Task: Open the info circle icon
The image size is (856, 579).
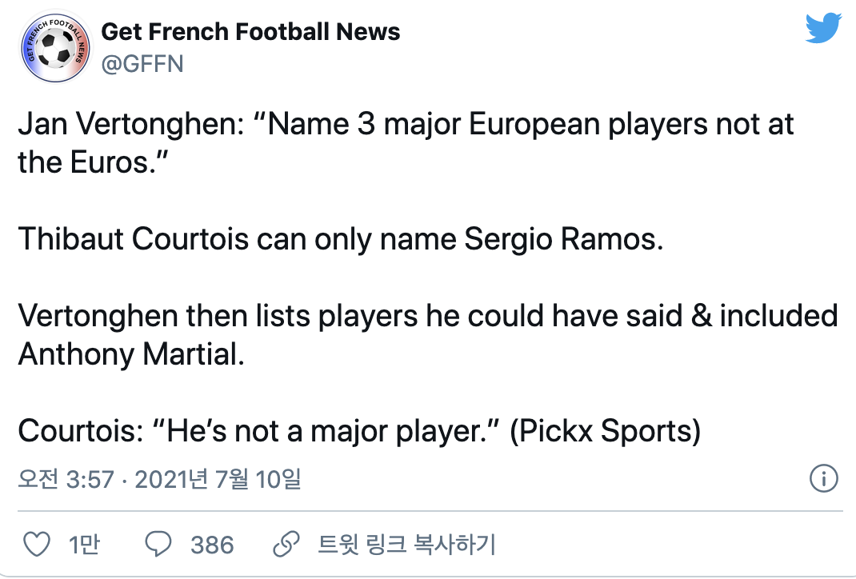Action: click(x=823, y=479)
